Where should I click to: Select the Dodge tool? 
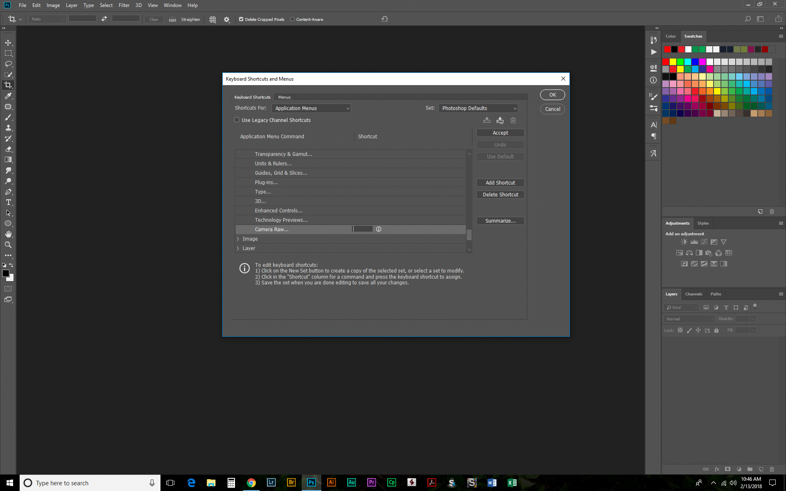coord(8,181)
